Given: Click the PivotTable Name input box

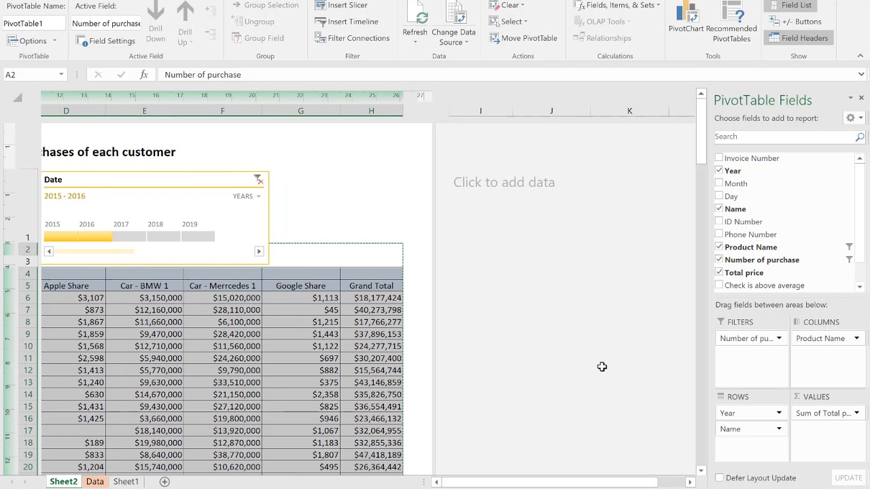Looking at the screenshot, I should tap(33, 24).
